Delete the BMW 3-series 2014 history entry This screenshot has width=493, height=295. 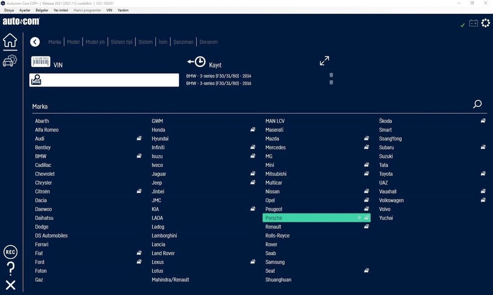(x=331, y=75)
